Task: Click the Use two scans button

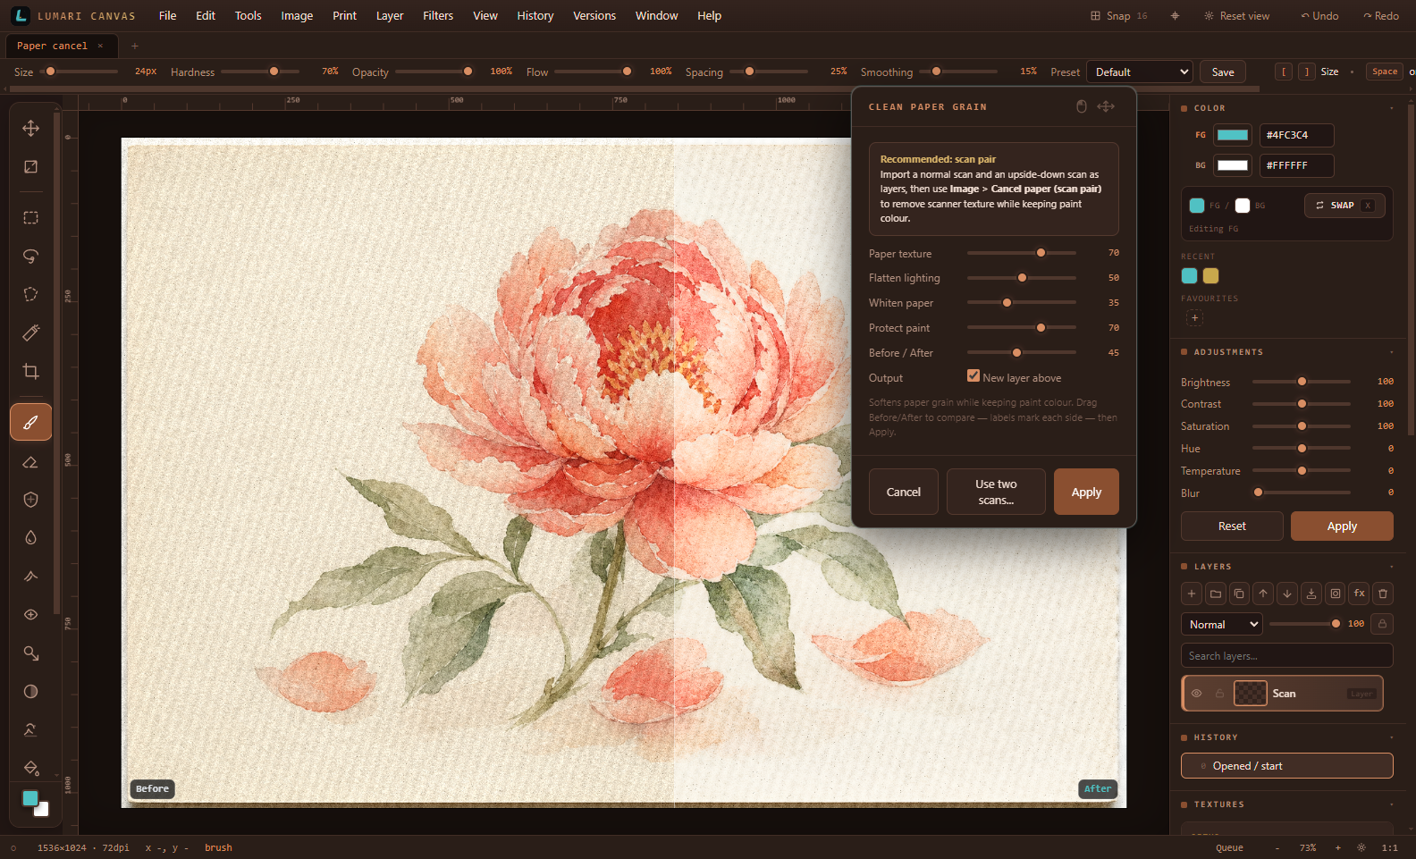Action: [996, 492]
